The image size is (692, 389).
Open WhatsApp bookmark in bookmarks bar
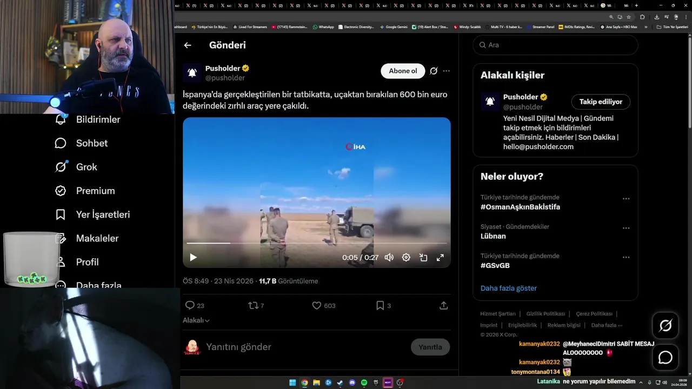point(323,27)
